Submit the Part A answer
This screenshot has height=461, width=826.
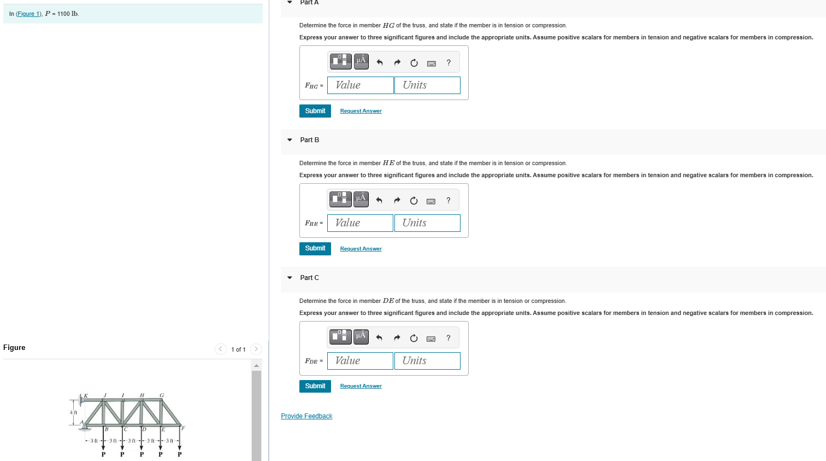click(x=315, y=111)
